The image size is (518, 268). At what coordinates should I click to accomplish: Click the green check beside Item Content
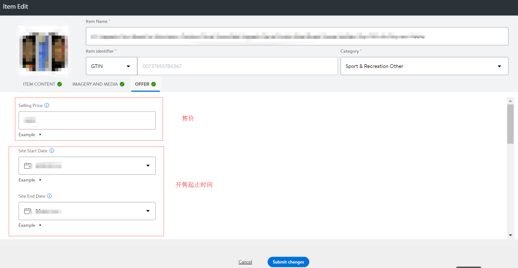59,84
